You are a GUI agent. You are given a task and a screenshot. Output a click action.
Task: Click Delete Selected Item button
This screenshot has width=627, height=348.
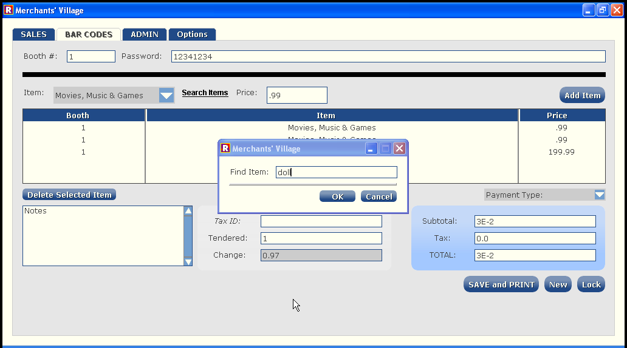(x=70, y=195)
